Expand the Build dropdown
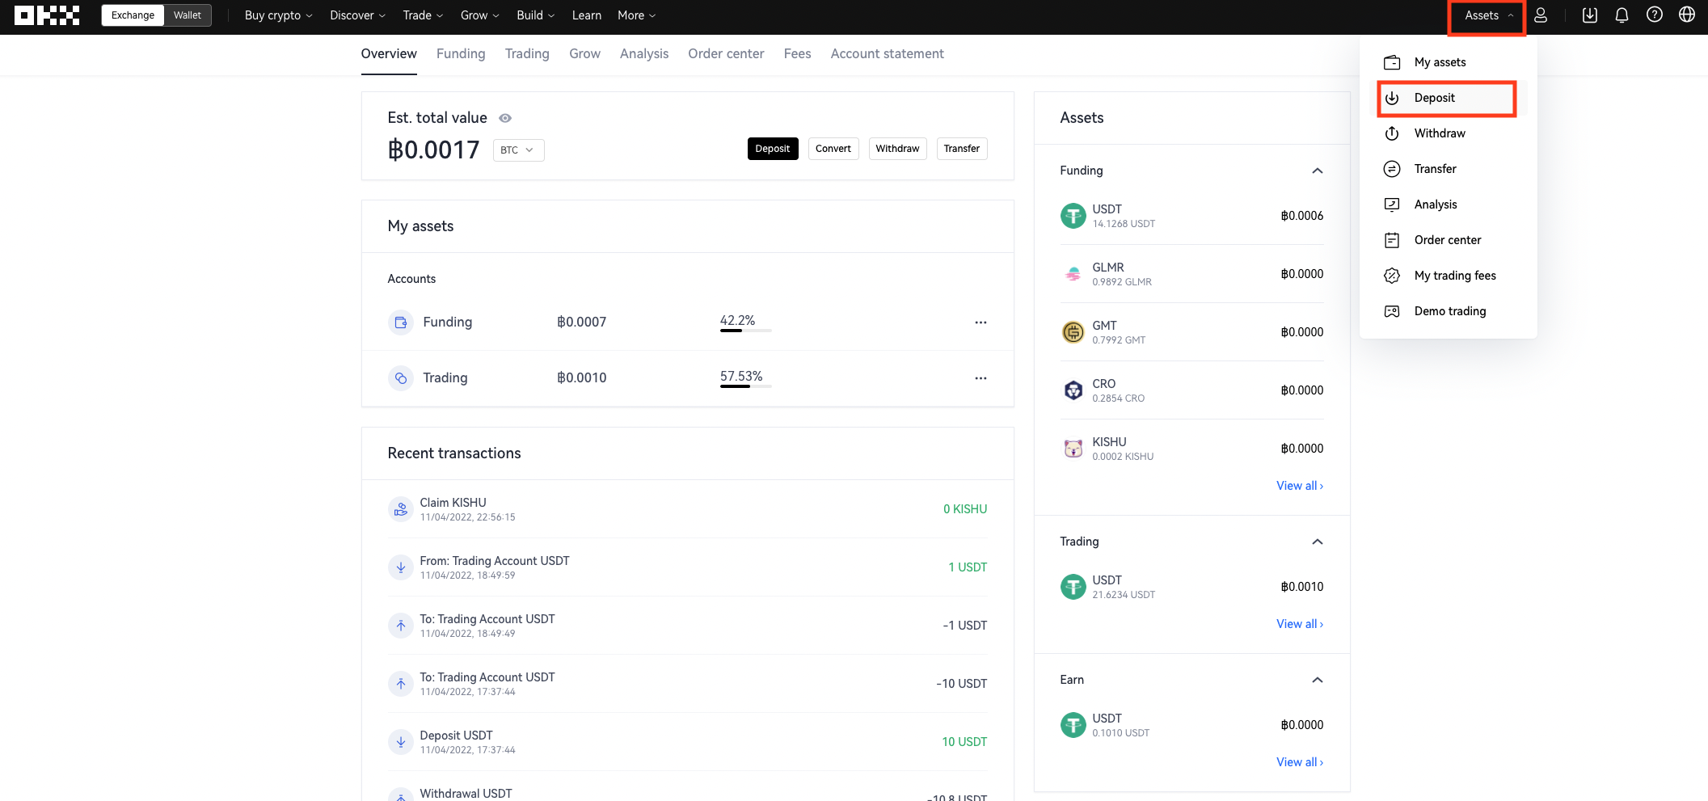1708x801 pixels. tap(535, 15)
